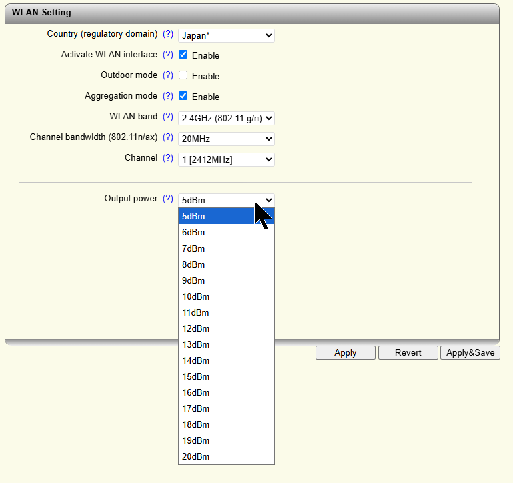Open help for Activate WLAN interface
513x483 pixels.
click(x=168, y=55)
